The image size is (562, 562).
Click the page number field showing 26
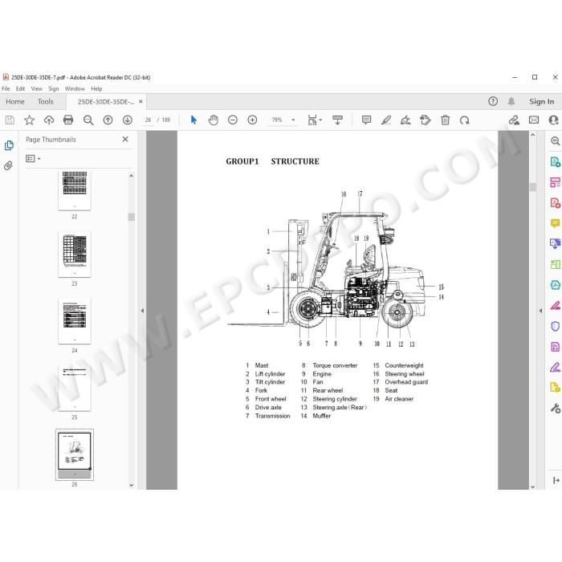pyautogui.click(x=148, y=120)
